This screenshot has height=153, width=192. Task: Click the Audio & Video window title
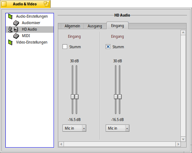(x=25, y=4)
